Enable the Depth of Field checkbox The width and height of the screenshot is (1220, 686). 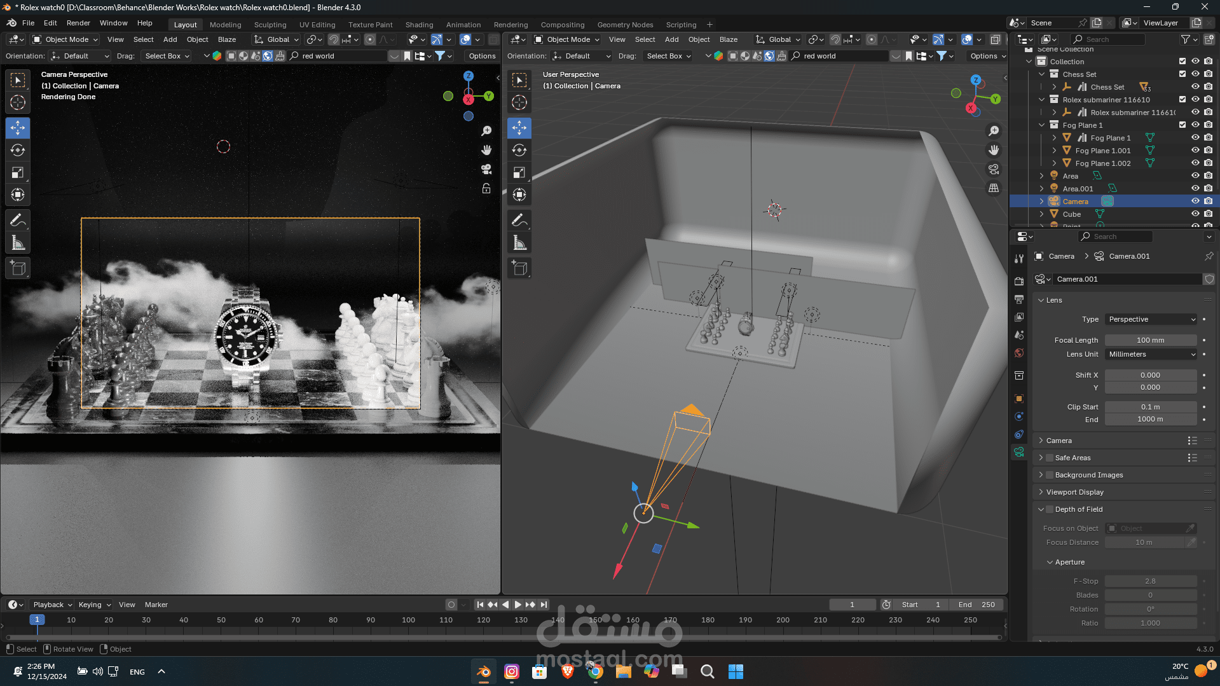click(x=1050, y=509)
